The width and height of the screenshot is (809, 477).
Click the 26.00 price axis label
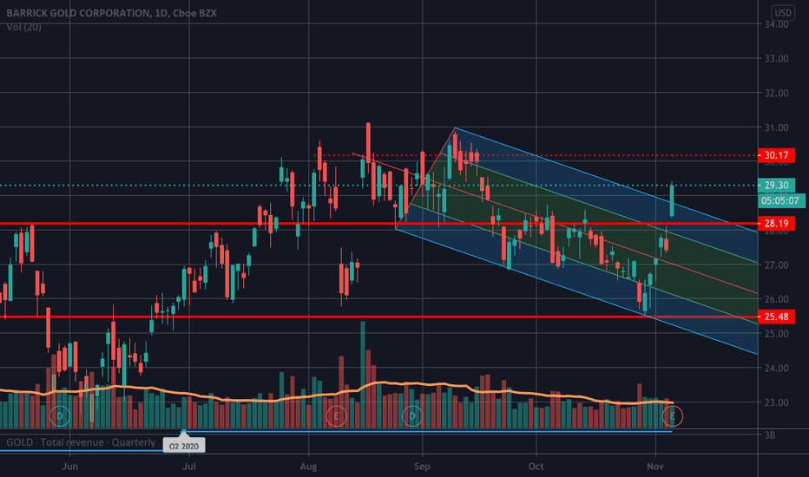776,299
